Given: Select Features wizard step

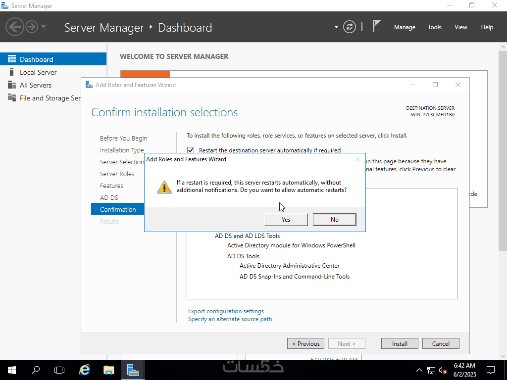Looking at the screenshot, I should [111, 186].
